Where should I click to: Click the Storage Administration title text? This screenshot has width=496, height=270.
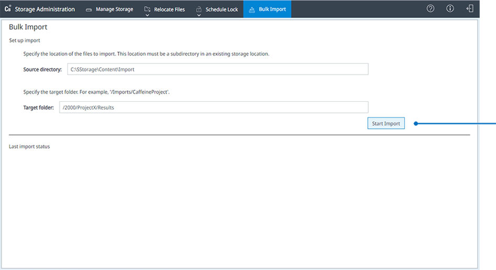pyautogui.click(x=45, y=9)
